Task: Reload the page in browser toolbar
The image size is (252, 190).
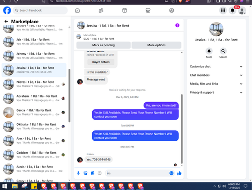Action: [16, 1]
